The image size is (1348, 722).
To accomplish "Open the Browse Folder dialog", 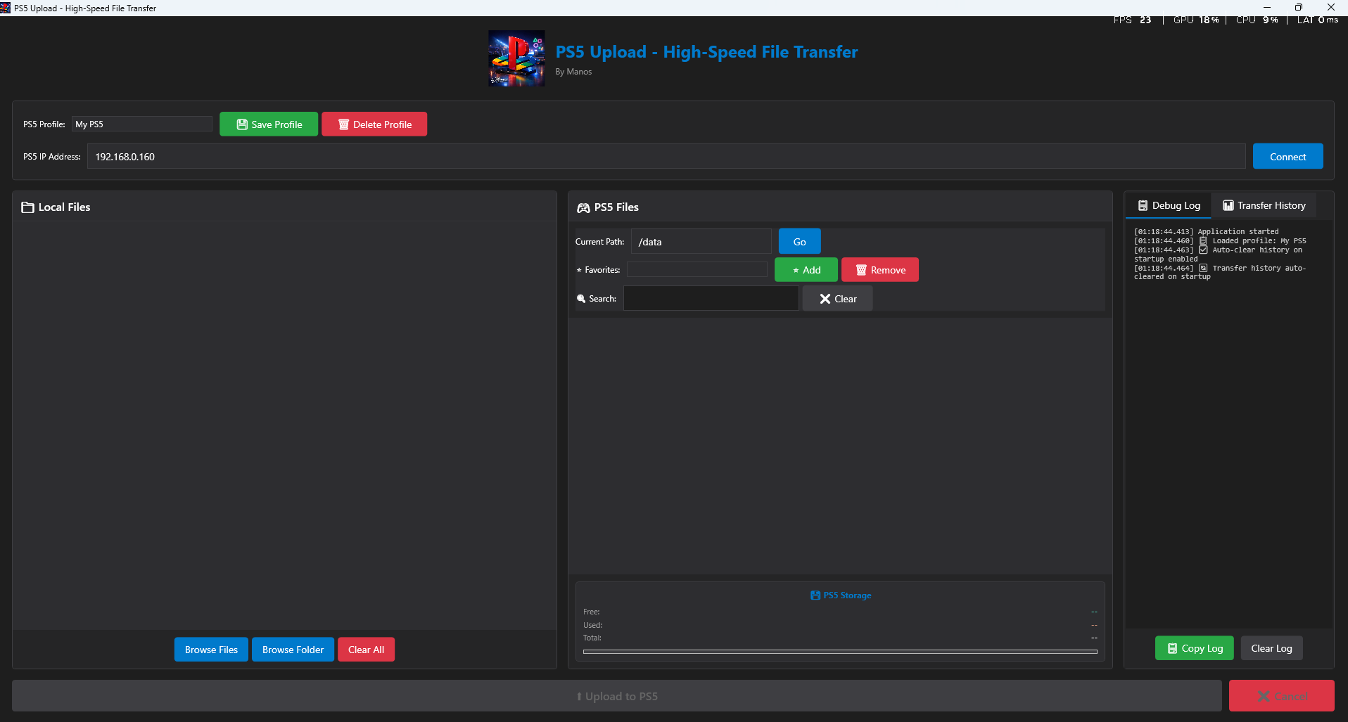I will tap(293, 650).
